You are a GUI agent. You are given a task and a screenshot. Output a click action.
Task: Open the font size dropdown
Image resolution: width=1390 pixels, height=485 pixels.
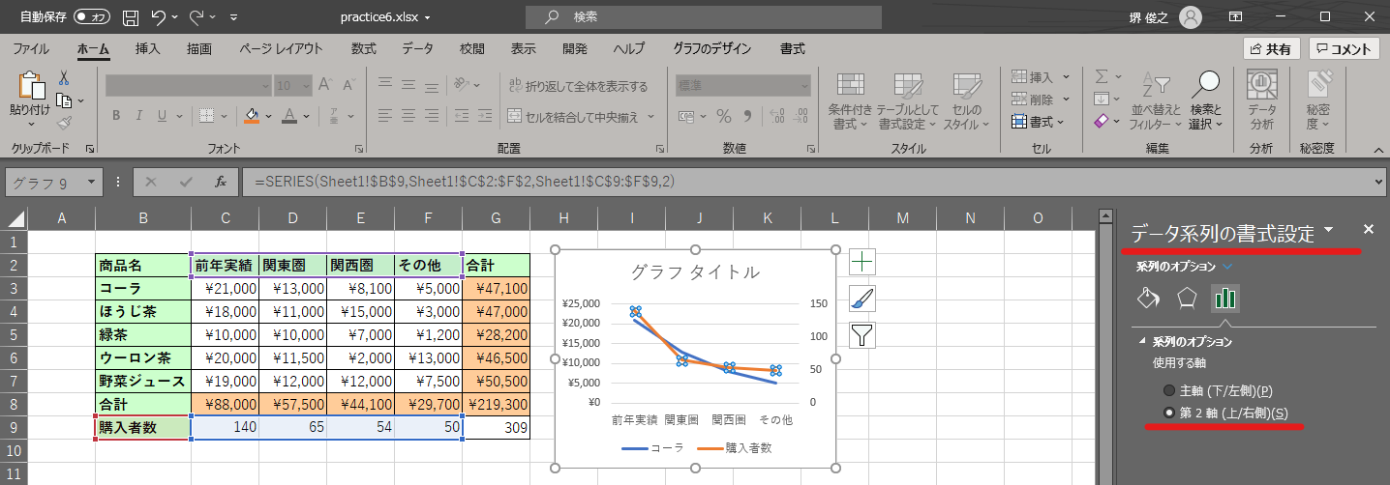coord(308,86)
